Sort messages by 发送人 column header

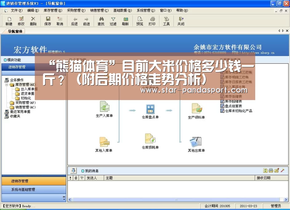tap(95, 178)
